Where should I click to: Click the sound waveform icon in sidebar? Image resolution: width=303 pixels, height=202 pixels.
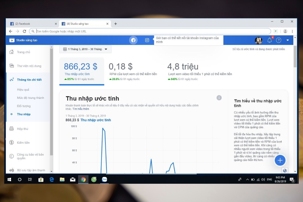click(12, 170)
